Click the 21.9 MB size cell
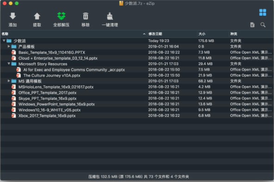Image resolution: width=274 pixels, height=182 pixels. [205, 75]
